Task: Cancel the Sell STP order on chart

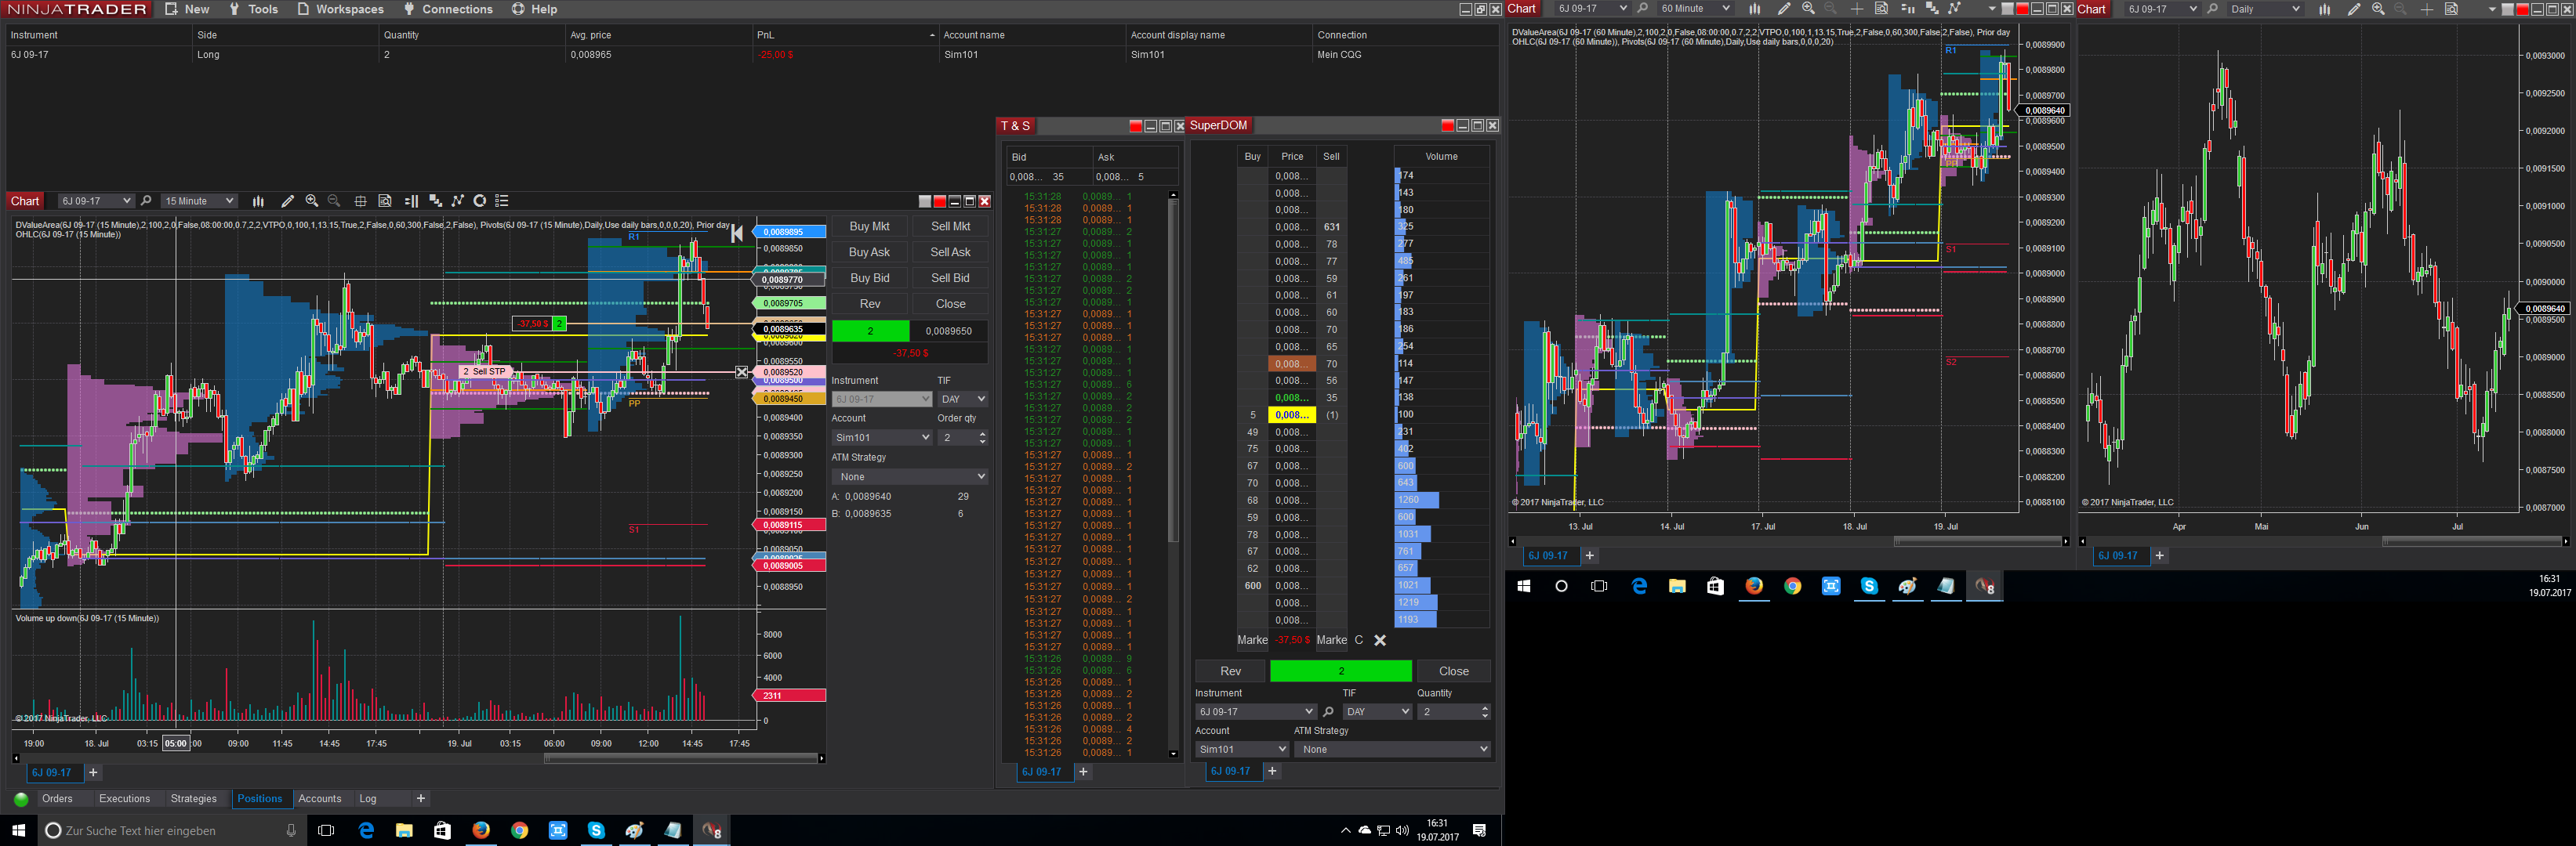Action: (742, 371)
